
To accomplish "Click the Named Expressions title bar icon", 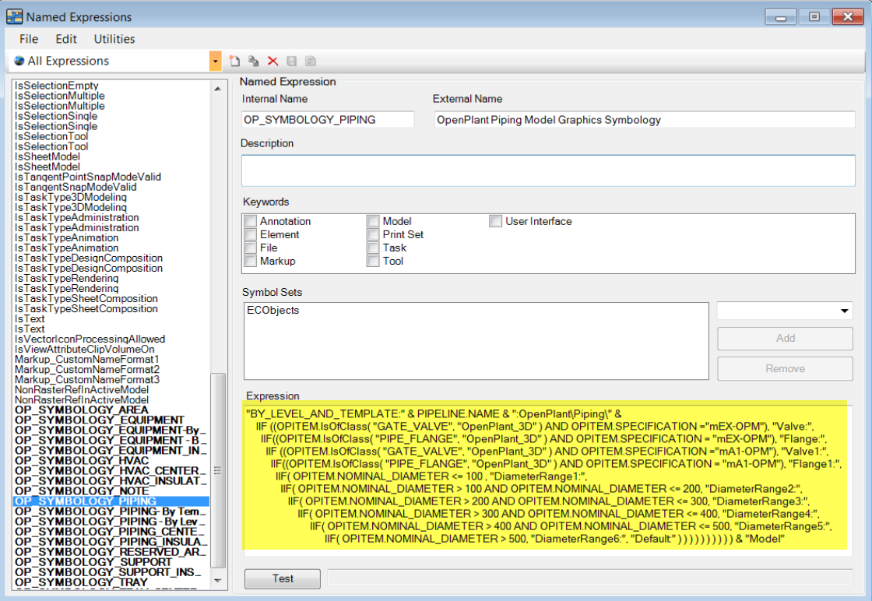I will point(14,16).
